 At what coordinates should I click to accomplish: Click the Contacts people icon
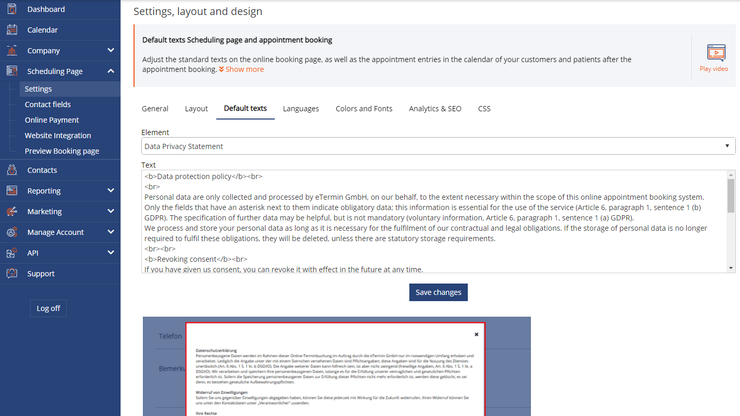(12, 170)
